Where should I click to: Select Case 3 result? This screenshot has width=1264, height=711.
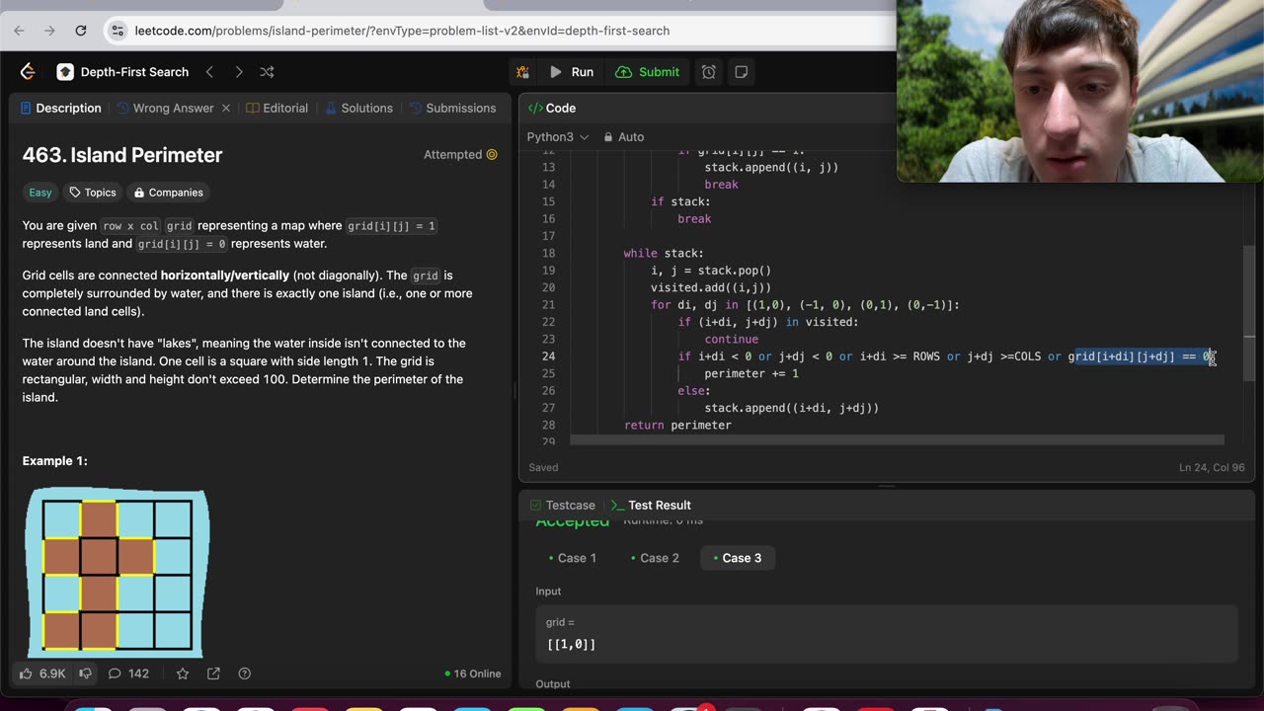tap(737, 558)
